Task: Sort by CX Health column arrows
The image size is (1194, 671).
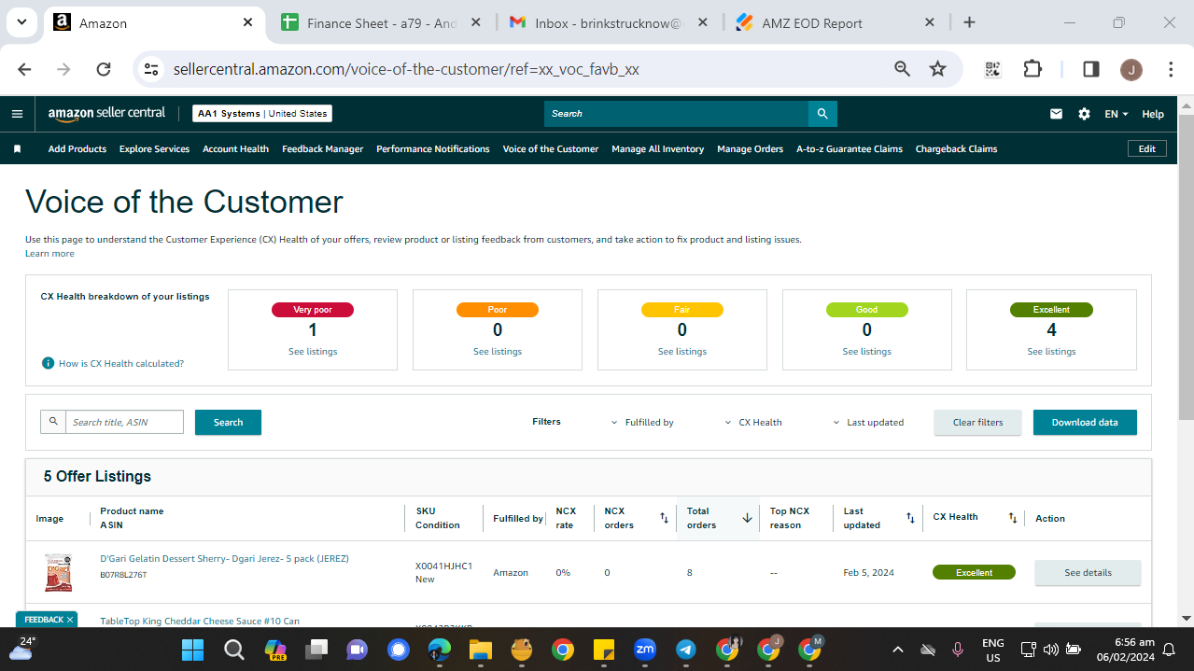Action: pos(1013,518)
